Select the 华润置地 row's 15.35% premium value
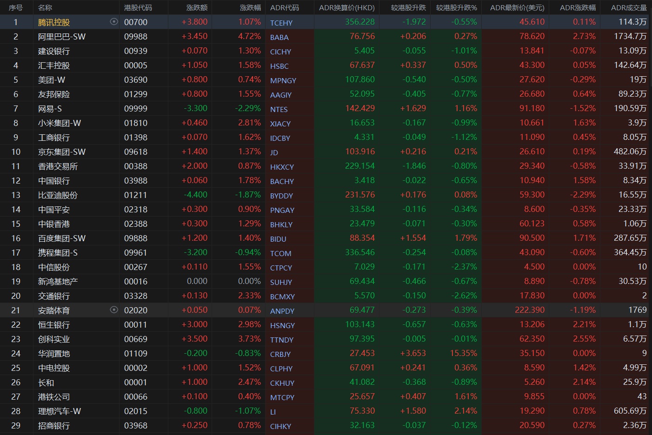The height and width of the screenshot is (435, 652). [463, 353]
